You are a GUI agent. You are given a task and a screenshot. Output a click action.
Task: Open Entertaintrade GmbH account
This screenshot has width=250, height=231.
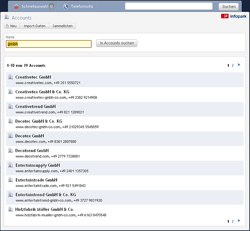36,180
